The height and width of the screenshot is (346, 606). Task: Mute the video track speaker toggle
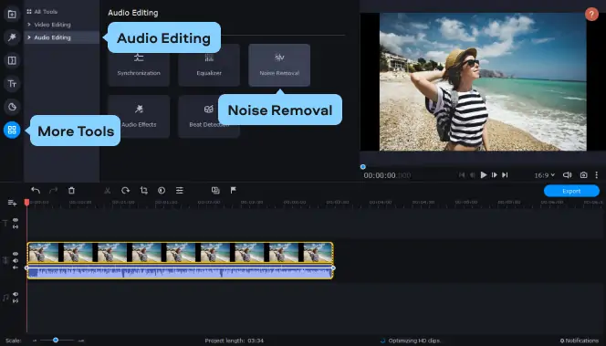click(16, 260)
